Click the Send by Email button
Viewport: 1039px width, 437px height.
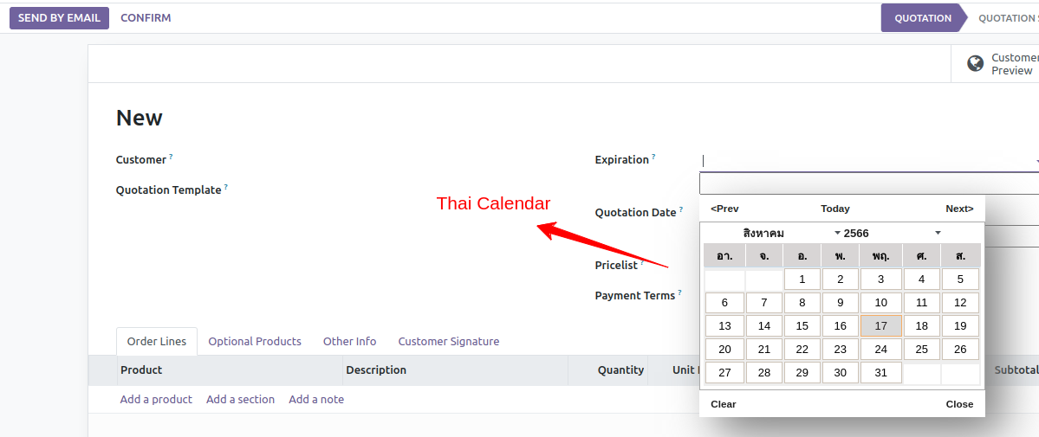(59, 18)
